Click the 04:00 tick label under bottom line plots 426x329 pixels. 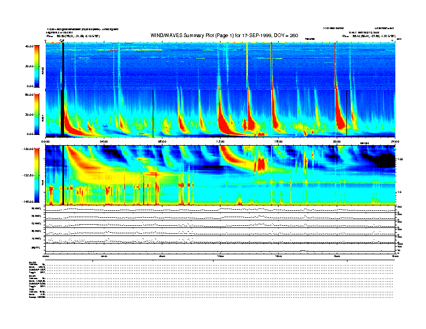[104, 256]
